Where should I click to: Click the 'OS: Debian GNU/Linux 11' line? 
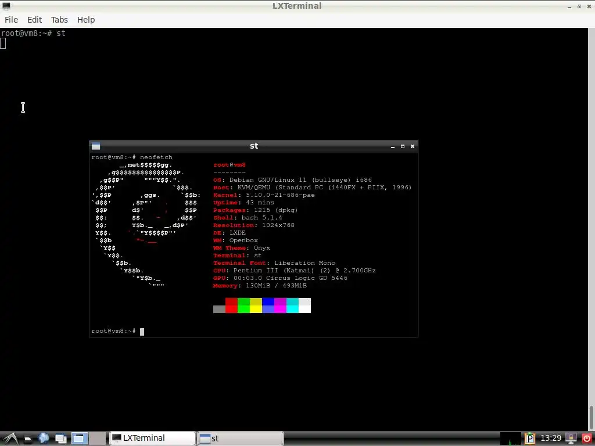click(x=293, y=180)
